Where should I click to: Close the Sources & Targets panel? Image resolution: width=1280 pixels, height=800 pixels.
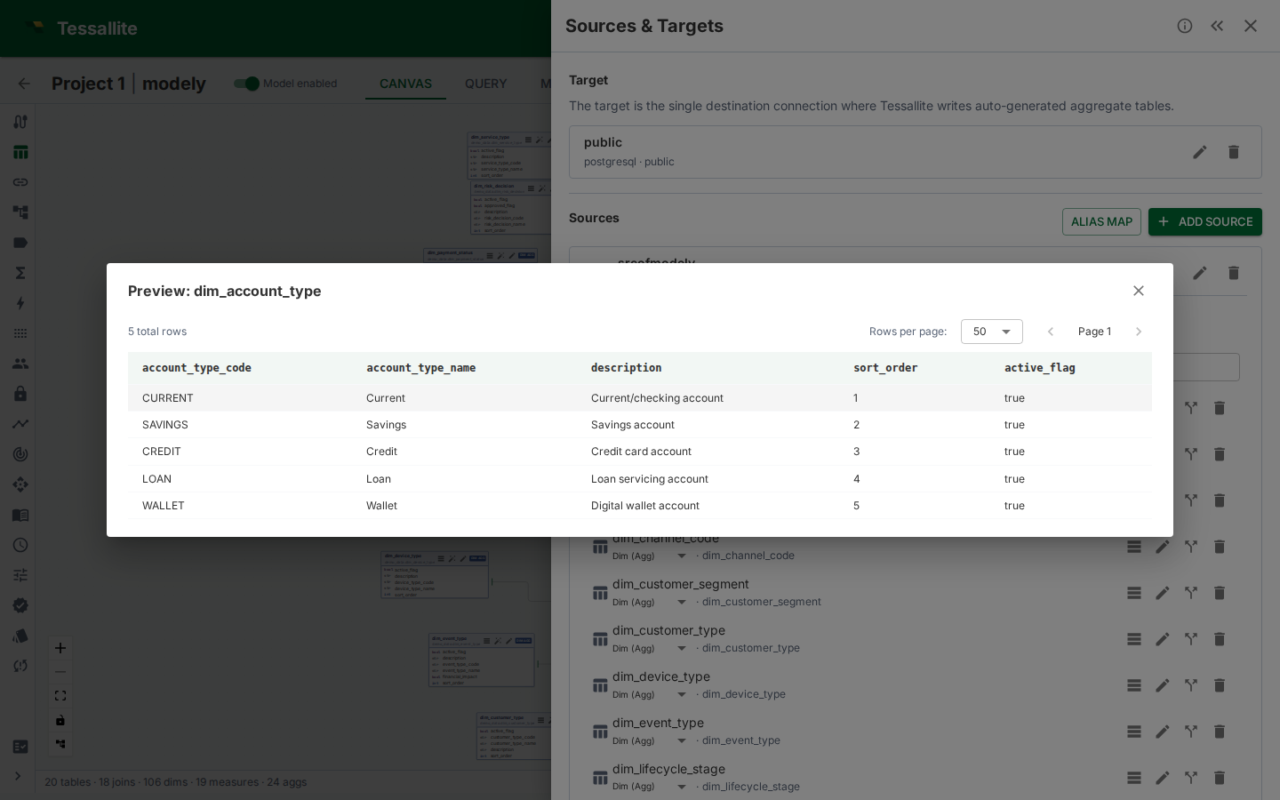coord(1251,26)
